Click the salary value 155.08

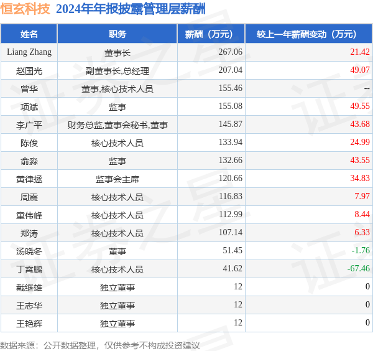click(x=231, y=106)
